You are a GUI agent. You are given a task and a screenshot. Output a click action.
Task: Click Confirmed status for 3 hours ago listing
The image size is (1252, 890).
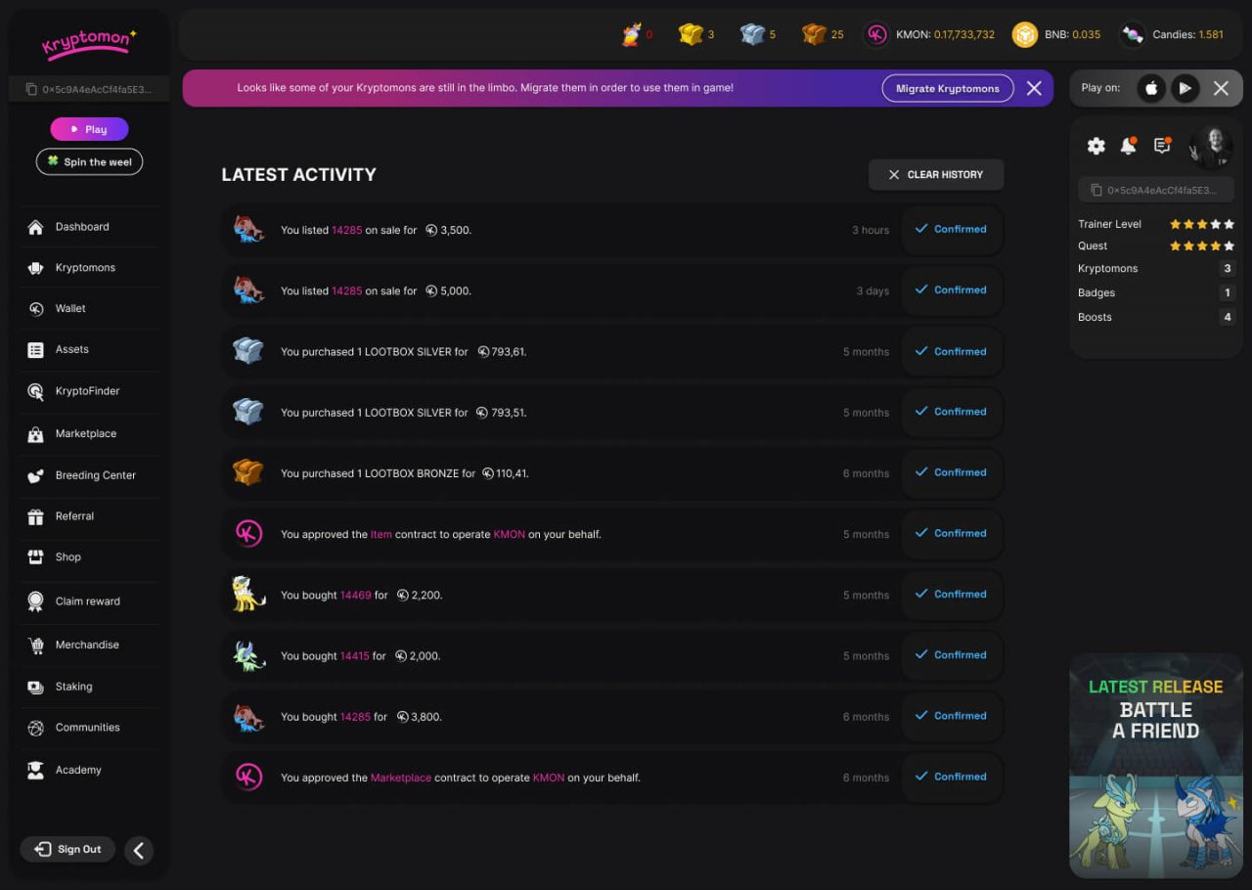[951, 230]
